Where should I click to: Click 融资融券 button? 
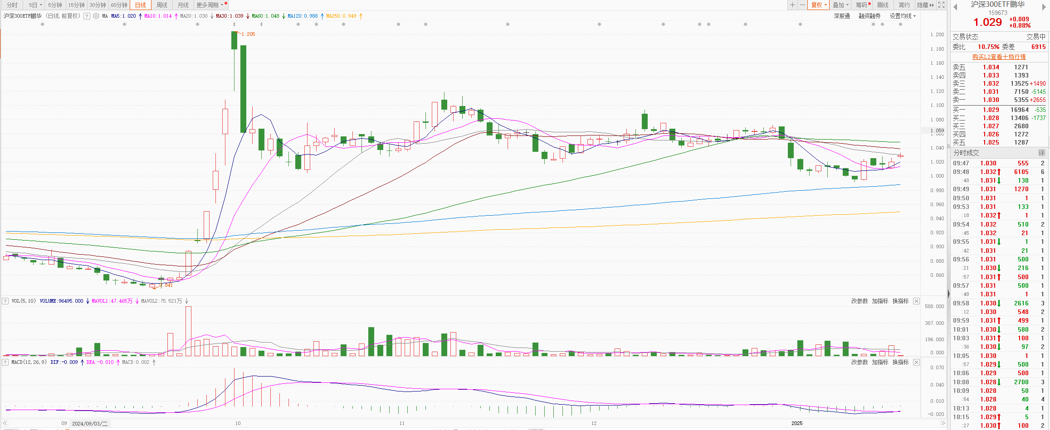pyautogui.click(x=869, y=16)
